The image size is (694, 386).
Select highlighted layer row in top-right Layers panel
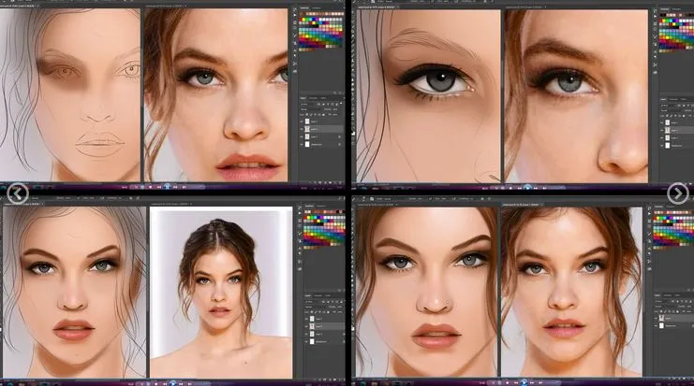[676, 128]
